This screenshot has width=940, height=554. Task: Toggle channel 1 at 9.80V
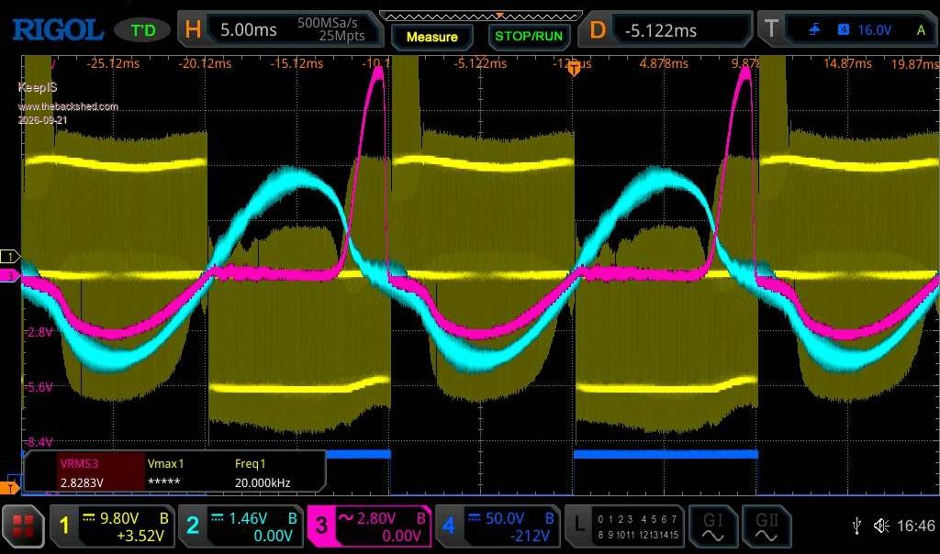pos(112,526)
